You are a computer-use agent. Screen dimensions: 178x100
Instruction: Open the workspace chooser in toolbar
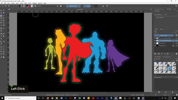(x=176, y=6)
